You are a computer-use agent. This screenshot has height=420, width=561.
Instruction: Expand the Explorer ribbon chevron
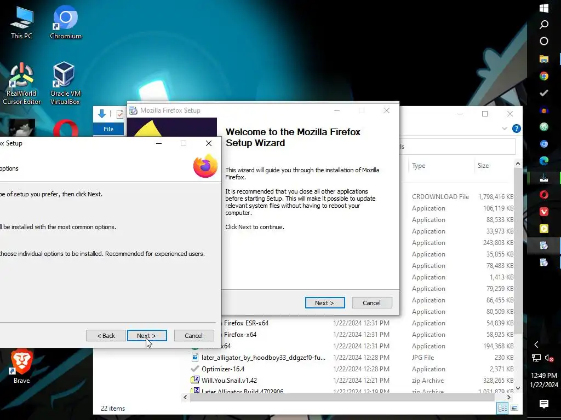pyautogui.click(x=505, y=129)
